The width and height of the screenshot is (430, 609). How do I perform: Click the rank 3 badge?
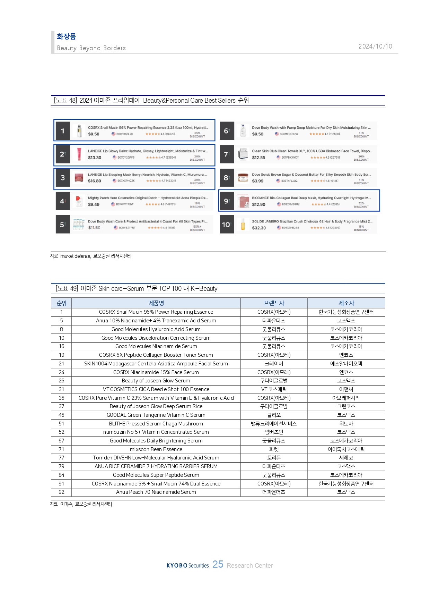[x=63, y=178]
